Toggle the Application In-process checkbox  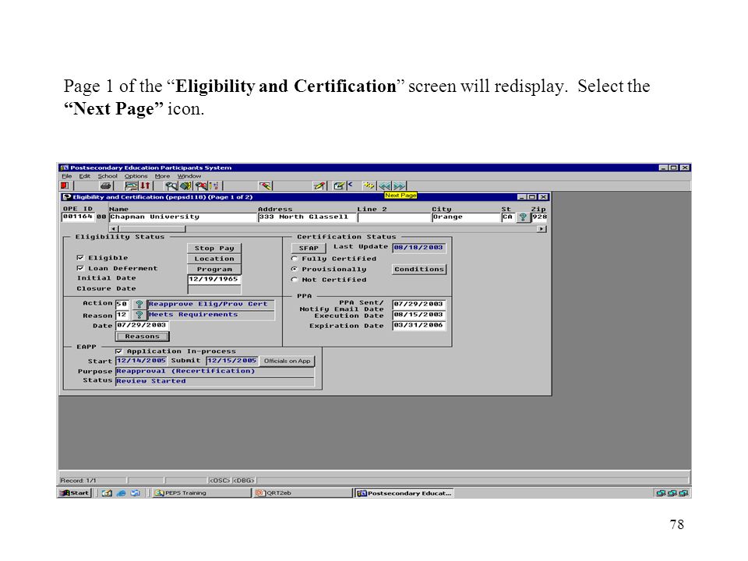118,351
